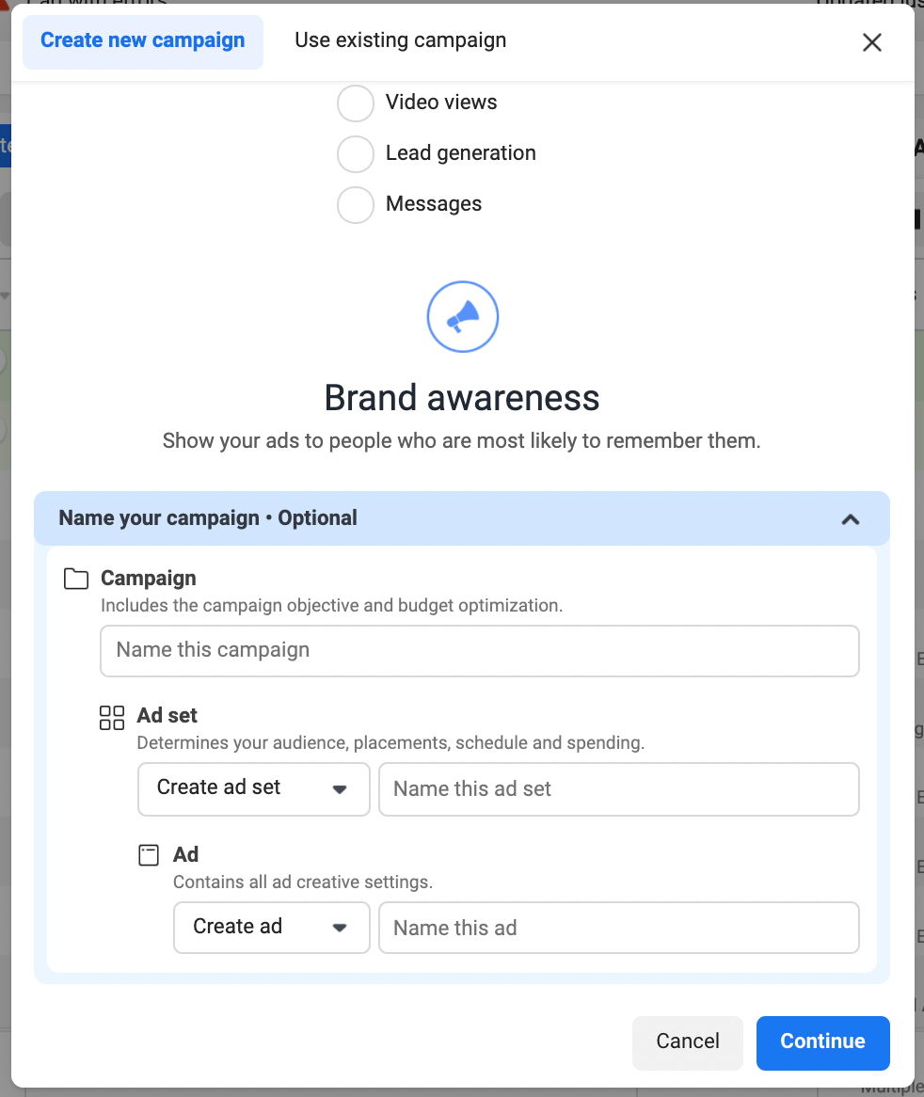
Task: Select the Video views objective
Action: 356,103
